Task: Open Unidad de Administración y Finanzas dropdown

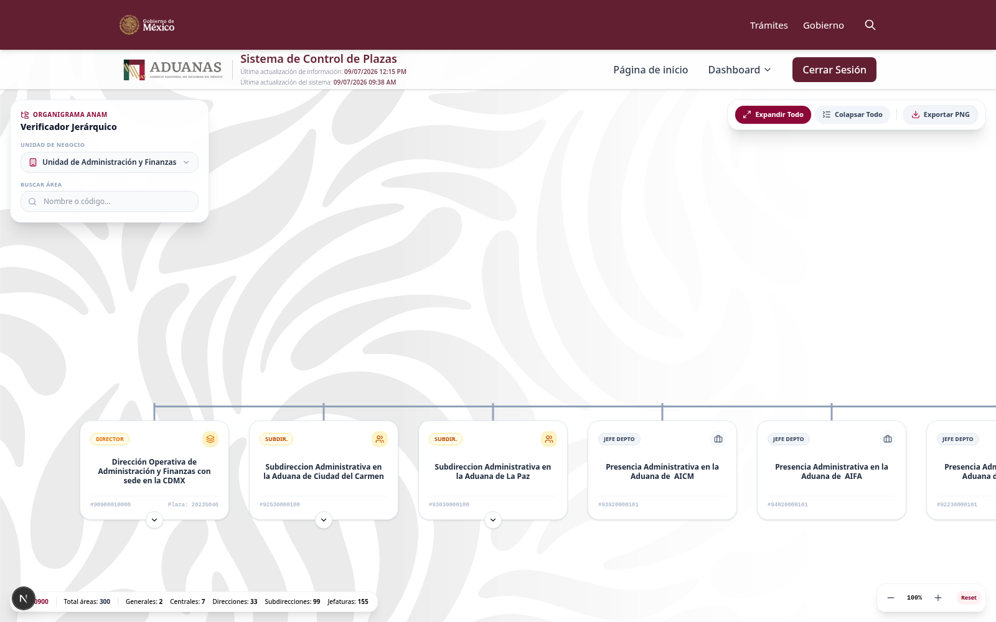Action: pyautogui.click(x=110, y=162)
